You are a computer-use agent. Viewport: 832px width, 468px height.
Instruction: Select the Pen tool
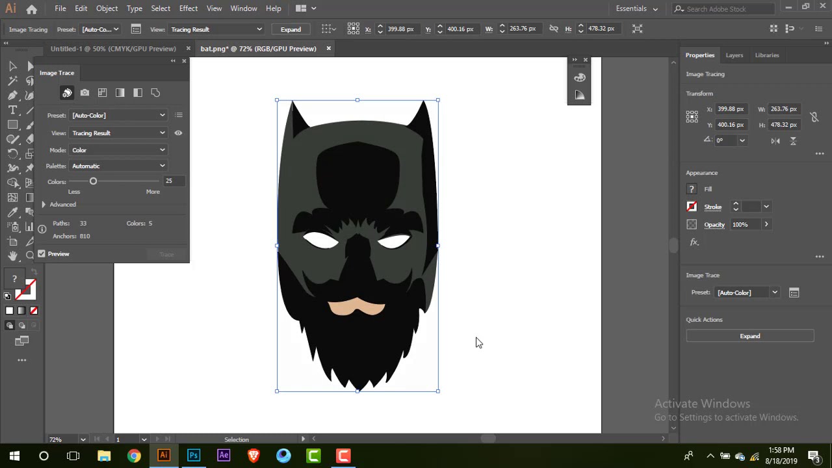(x=12, y=96)
